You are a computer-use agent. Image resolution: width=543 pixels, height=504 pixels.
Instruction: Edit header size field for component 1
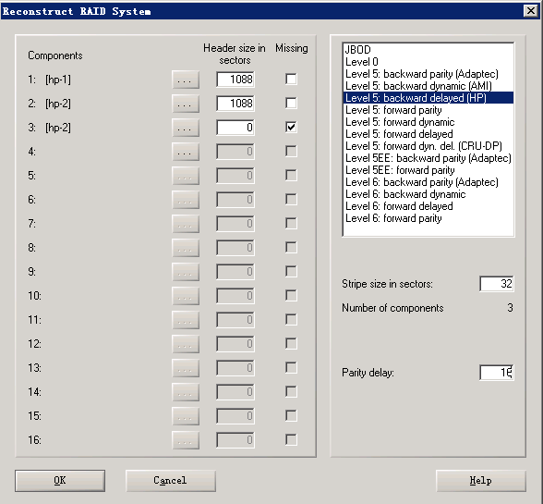tap(235, 80)
